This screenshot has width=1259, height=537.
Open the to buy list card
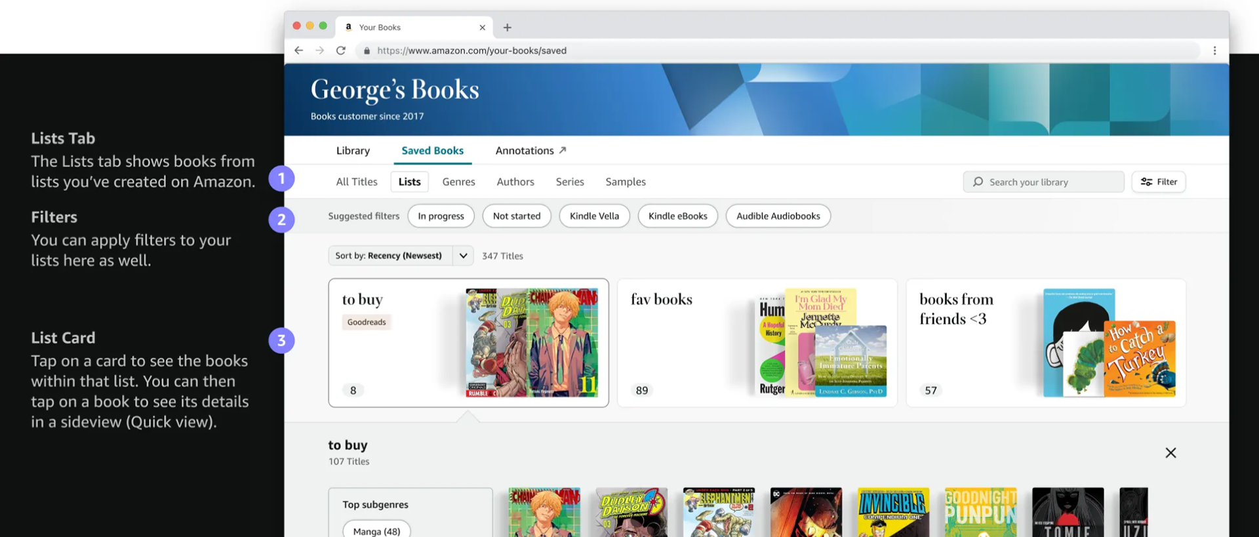pos(468,343)
